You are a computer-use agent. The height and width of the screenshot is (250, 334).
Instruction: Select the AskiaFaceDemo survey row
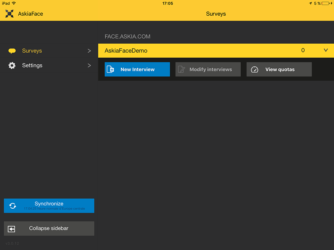click(x=216, y=50)
